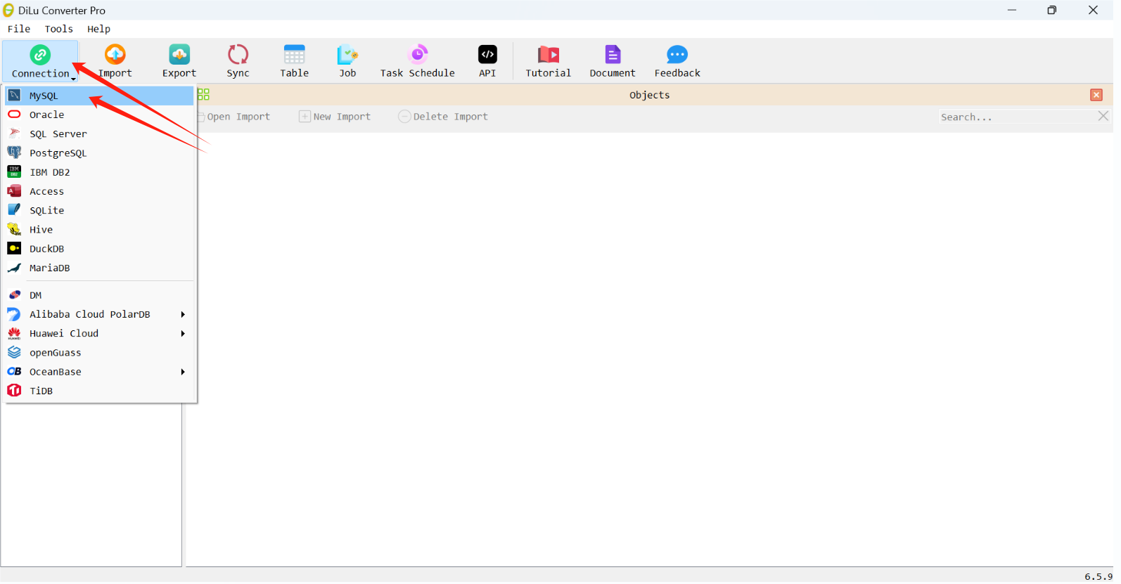1121x584 pixels.
Task: Choose MariaDB connection entry
Action: point(100,268)
